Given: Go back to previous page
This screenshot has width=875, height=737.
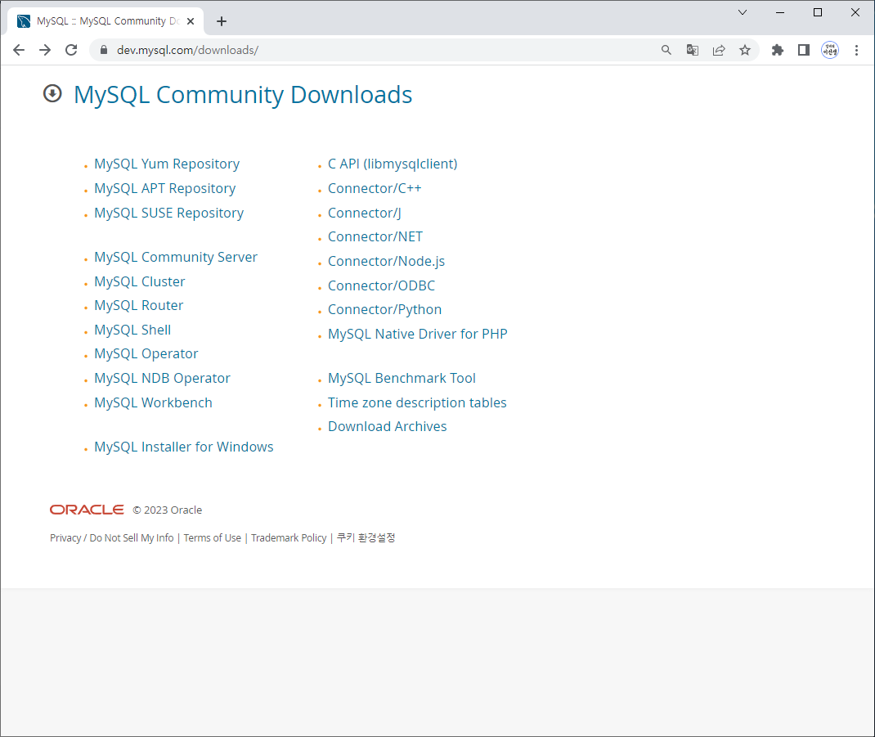Looking at the screenshot, I should point(19,50).
